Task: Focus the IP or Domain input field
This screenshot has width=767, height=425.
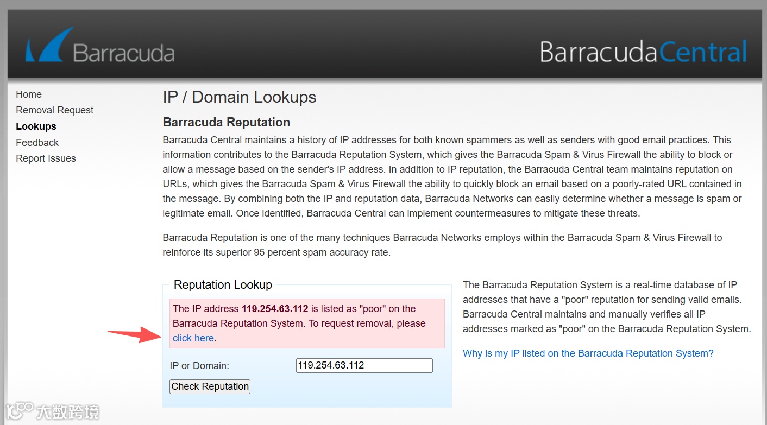Action: (x=364, y=365)
